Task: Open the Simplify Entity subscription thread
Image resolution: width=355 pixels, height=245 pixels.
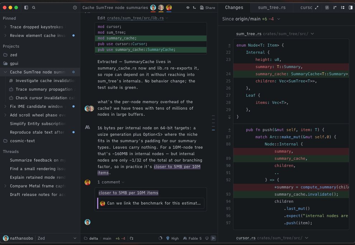Action: pos(40,124)
